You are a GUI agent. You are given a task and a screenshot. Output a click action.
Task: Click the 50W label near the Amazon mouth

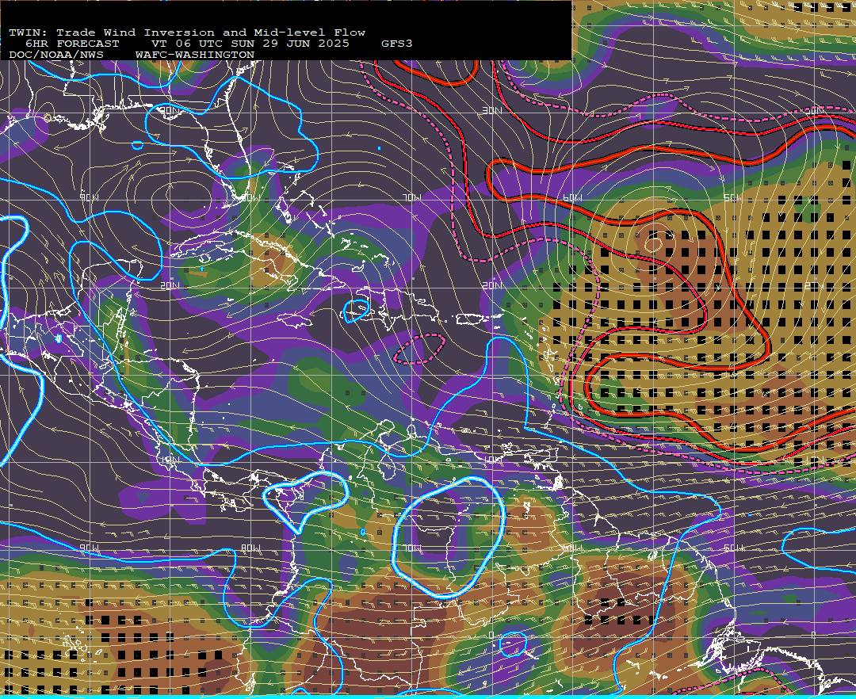coord(733,548)
